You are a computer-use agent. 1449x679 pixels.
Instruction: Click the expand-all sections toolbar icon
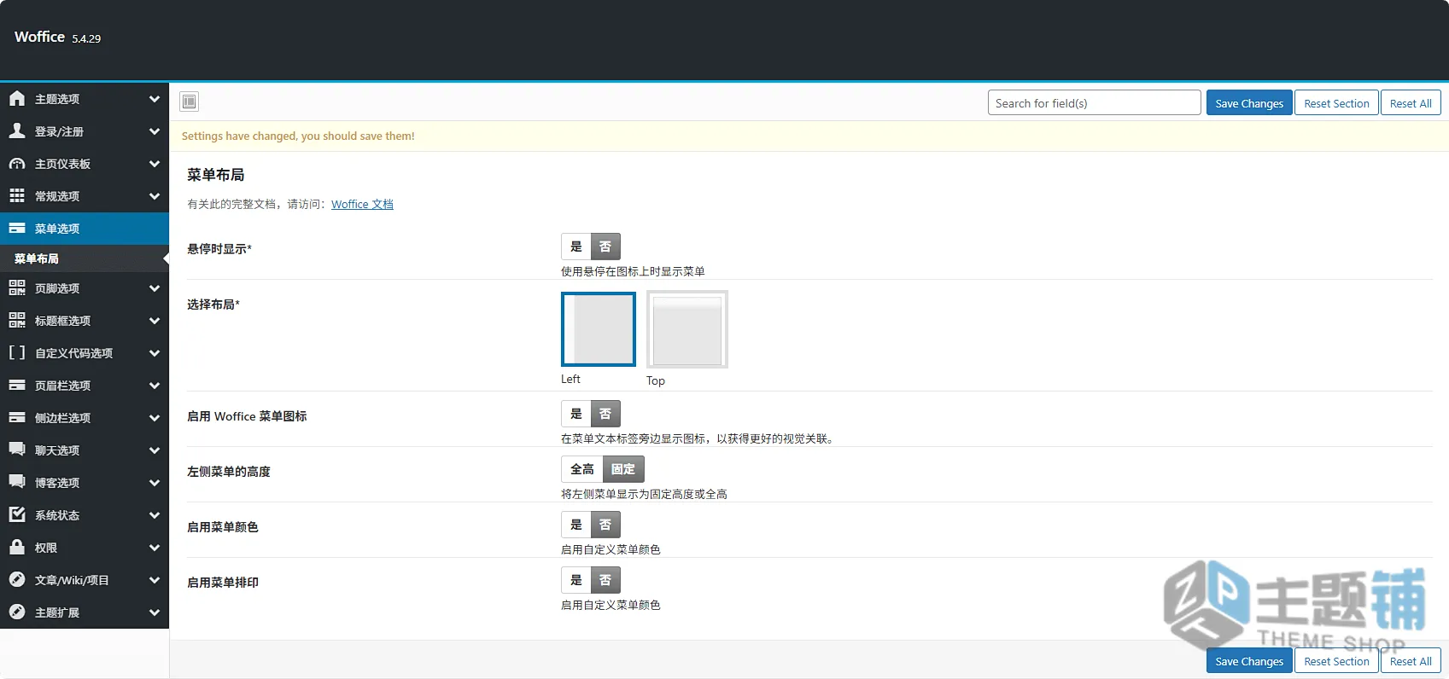[x=190, y=102]
